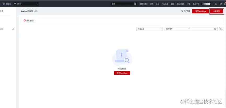Refresh the instance list
Screen dimensions: 226x108
(x=221, y=29)
